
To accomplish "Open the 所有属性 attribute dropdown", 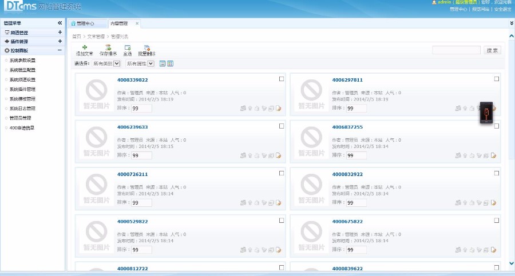I will pyautogui.click(x=140, y=63).
